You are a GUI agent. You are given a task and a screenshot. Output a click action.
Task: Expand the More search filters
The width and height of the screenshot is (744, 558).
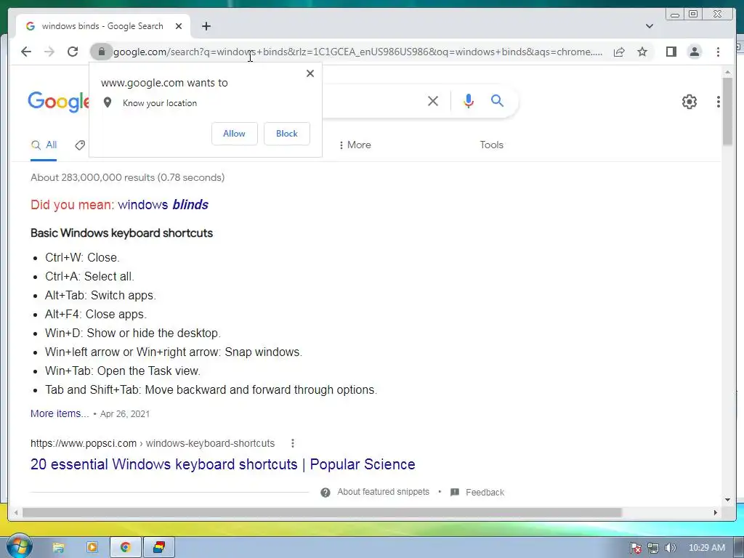(x=355, y=145)
